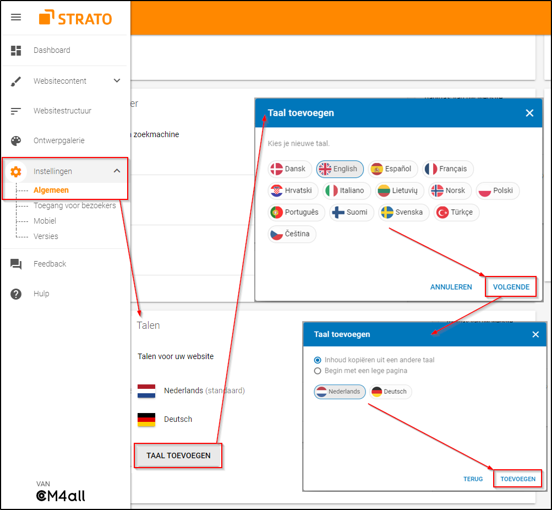Click the Hulp question mark icon

16,294
